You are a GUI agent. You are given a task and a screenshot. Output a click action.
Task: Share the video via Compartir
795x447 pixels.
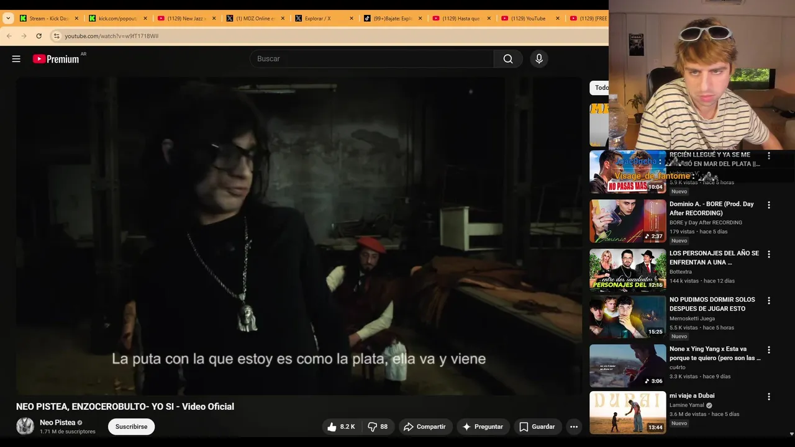pyautogui.click(x=425, y=427)
